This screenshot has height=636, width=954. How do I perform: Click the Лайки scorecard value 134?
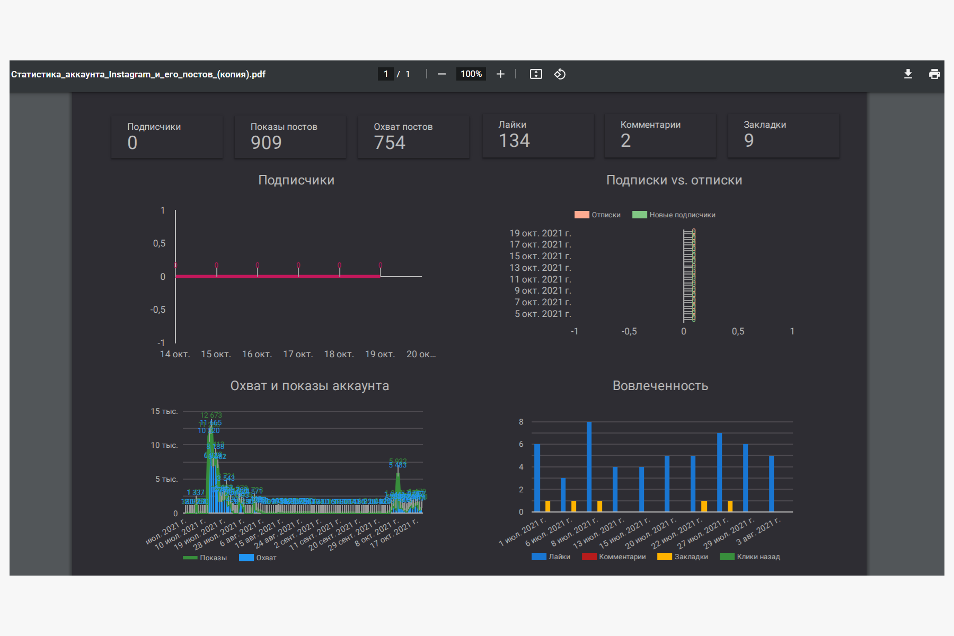click(514, 140)
